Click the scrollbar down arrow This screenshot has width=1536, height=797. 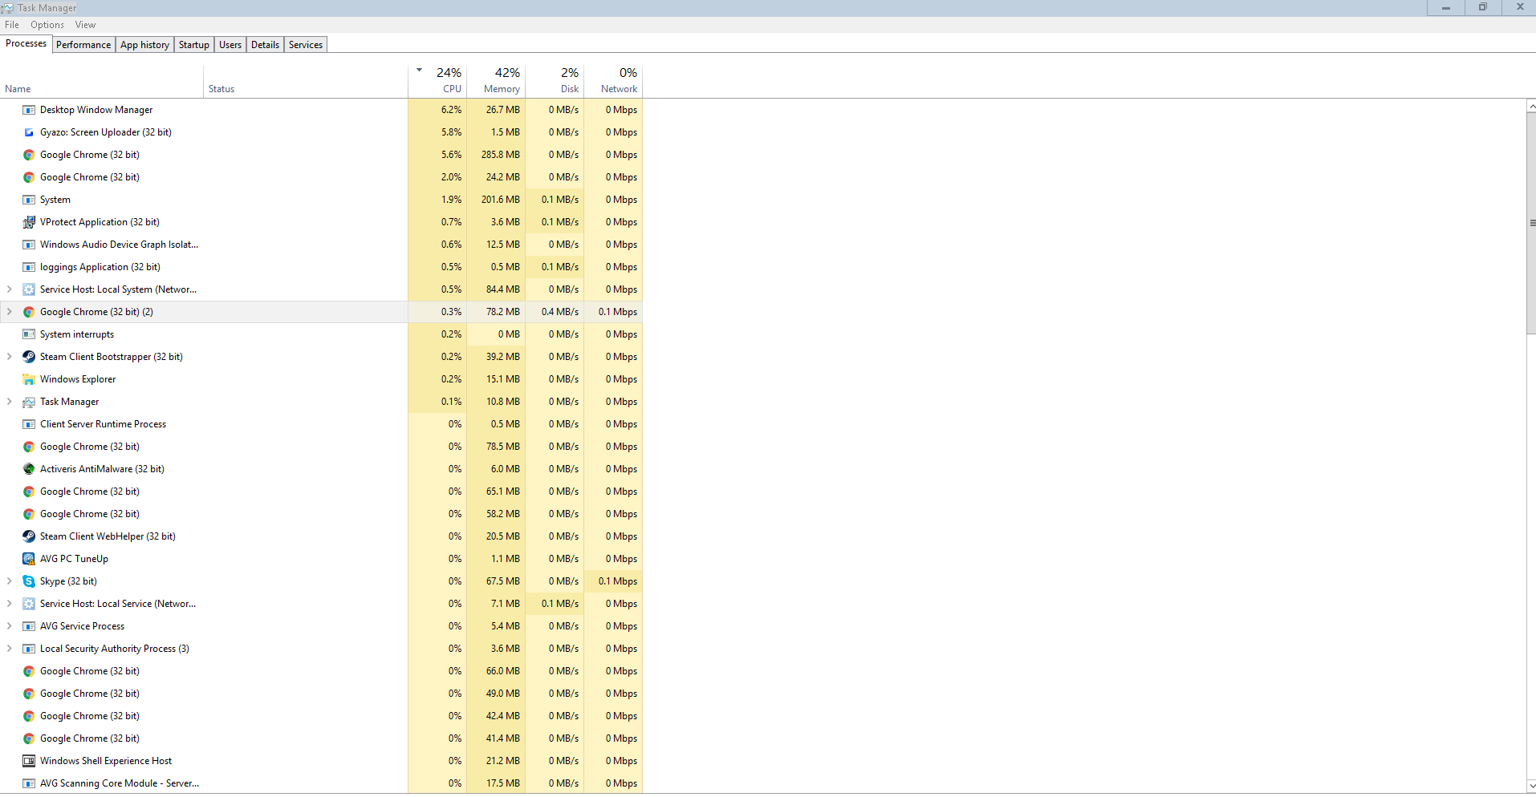[x=1531, y=787]
